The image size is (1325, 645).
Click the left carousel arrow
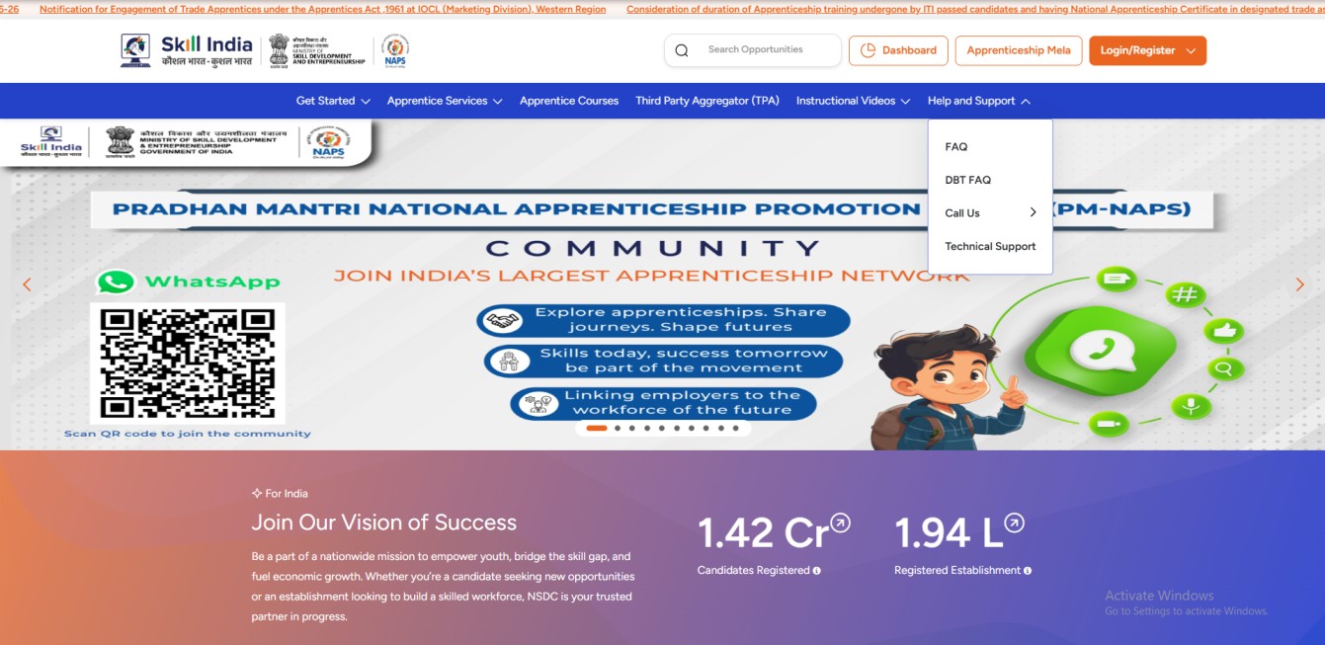27,283
